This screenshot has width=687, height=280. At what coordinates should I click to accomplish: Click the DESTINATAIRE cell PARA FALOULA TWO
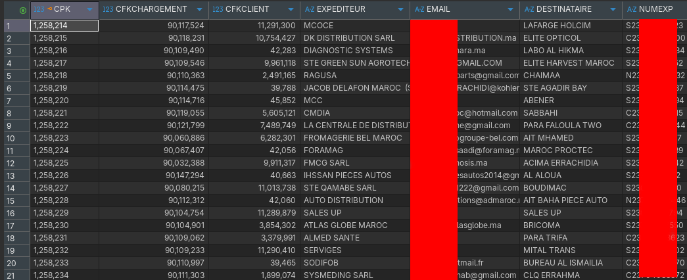pyautogui.click(x=571, y=126)
